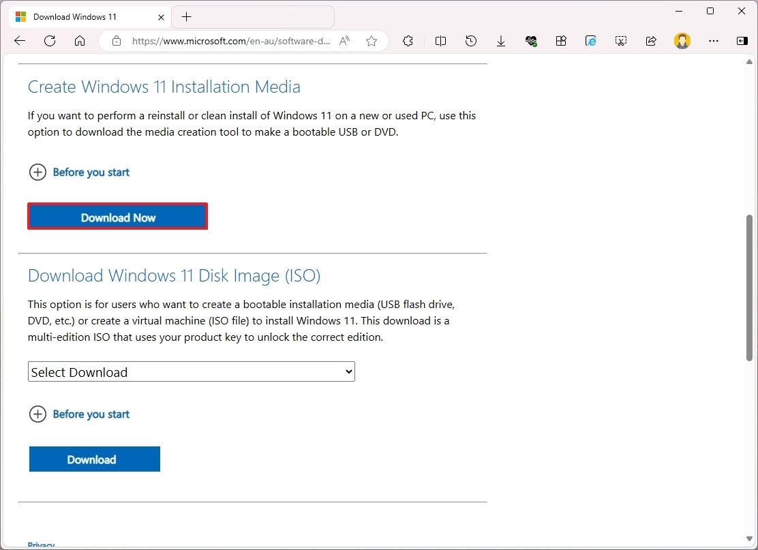This screenshot has height=550, width=758.
Task: Open the Privacy link at page bottom
Action: coord(41,545)
